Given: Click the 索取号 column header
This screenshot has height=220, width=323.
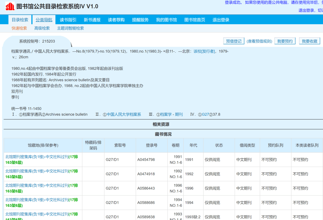Looking at the screenshot, I should (120, 145).
